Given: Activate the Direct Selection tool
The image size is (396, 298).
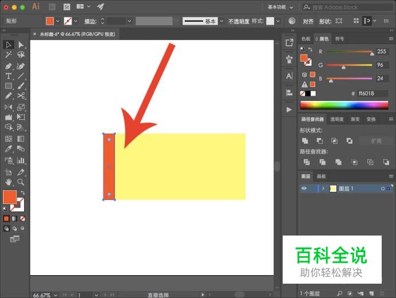Looking at the screenshot, I should coord(21,45).
